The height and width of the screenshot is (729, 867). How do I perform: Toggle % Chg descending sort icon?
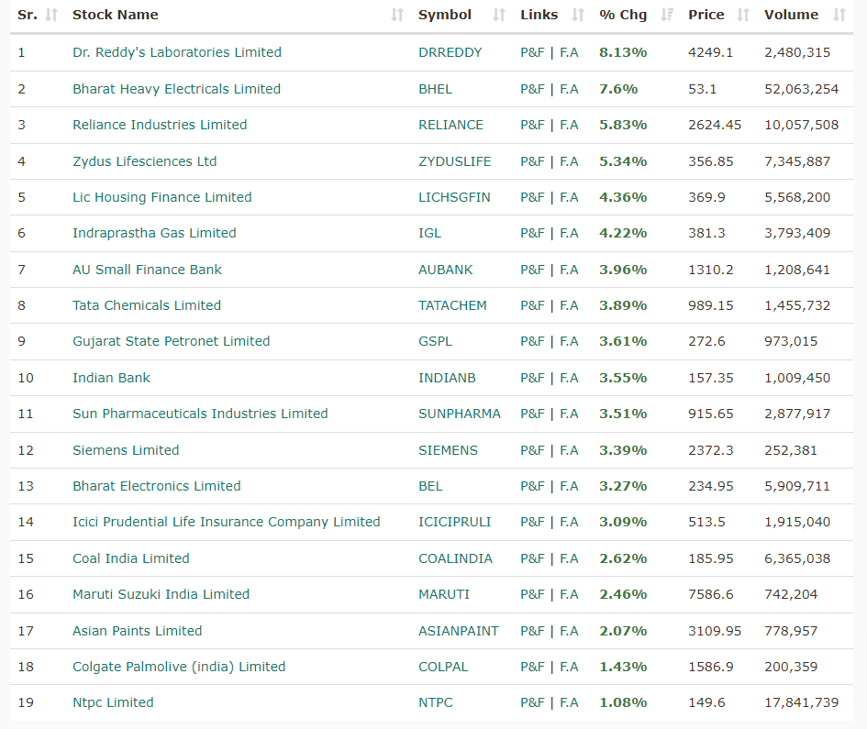tap(667, 15)
